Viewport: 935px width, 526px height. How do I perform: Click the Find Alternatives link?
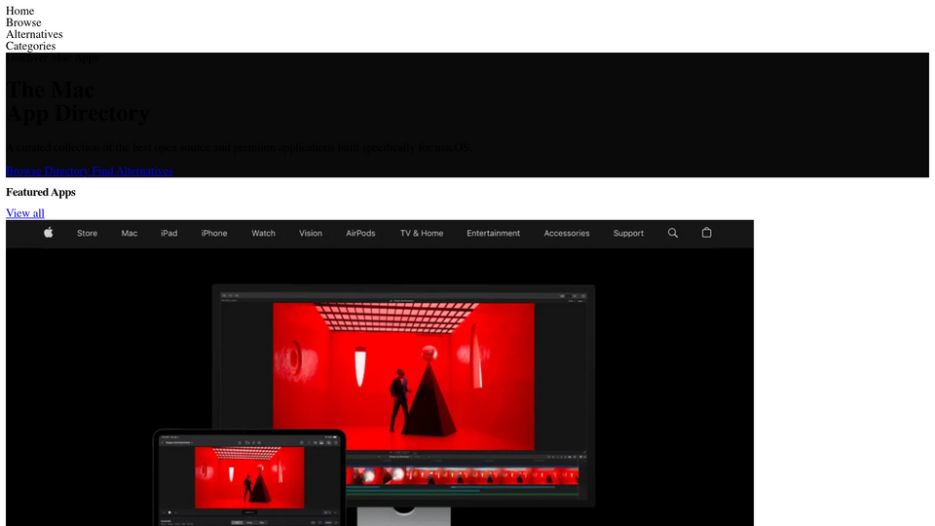coord(132,170)
